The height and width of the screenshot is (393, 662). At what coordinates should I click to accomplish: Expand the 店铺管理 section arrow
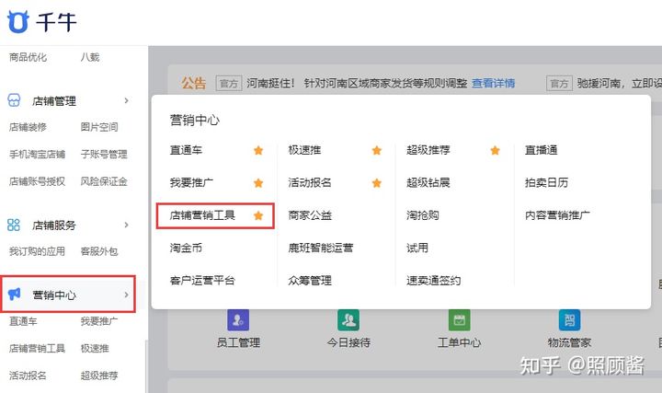[x=126, y=100]
